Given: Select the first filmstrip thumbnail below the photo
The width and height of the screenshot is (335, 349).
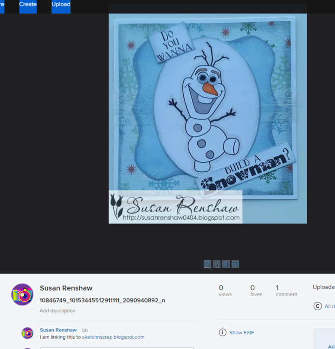Looking at the screenshot, I should click(x=207, y=264).
